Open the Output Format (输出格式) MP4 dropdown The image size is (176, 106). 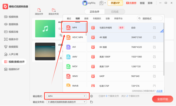point(66,96)
